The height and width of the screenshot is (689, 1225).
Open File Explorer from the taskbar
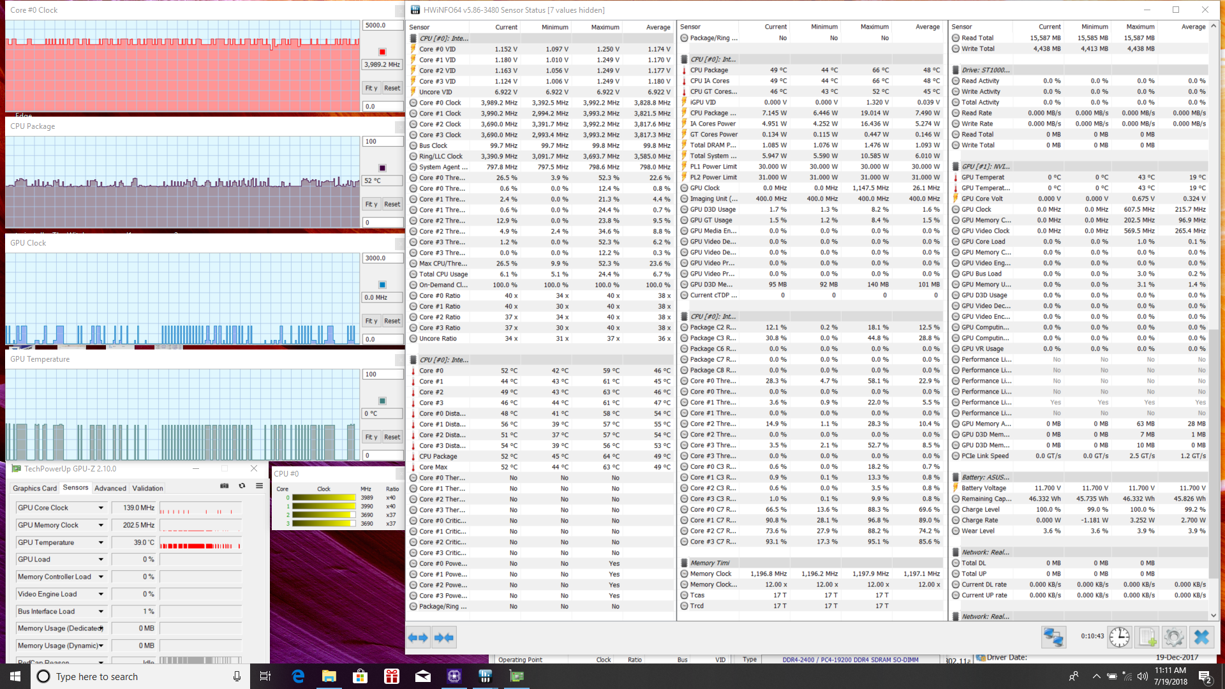pyautogui.click(x=329, y=676)
